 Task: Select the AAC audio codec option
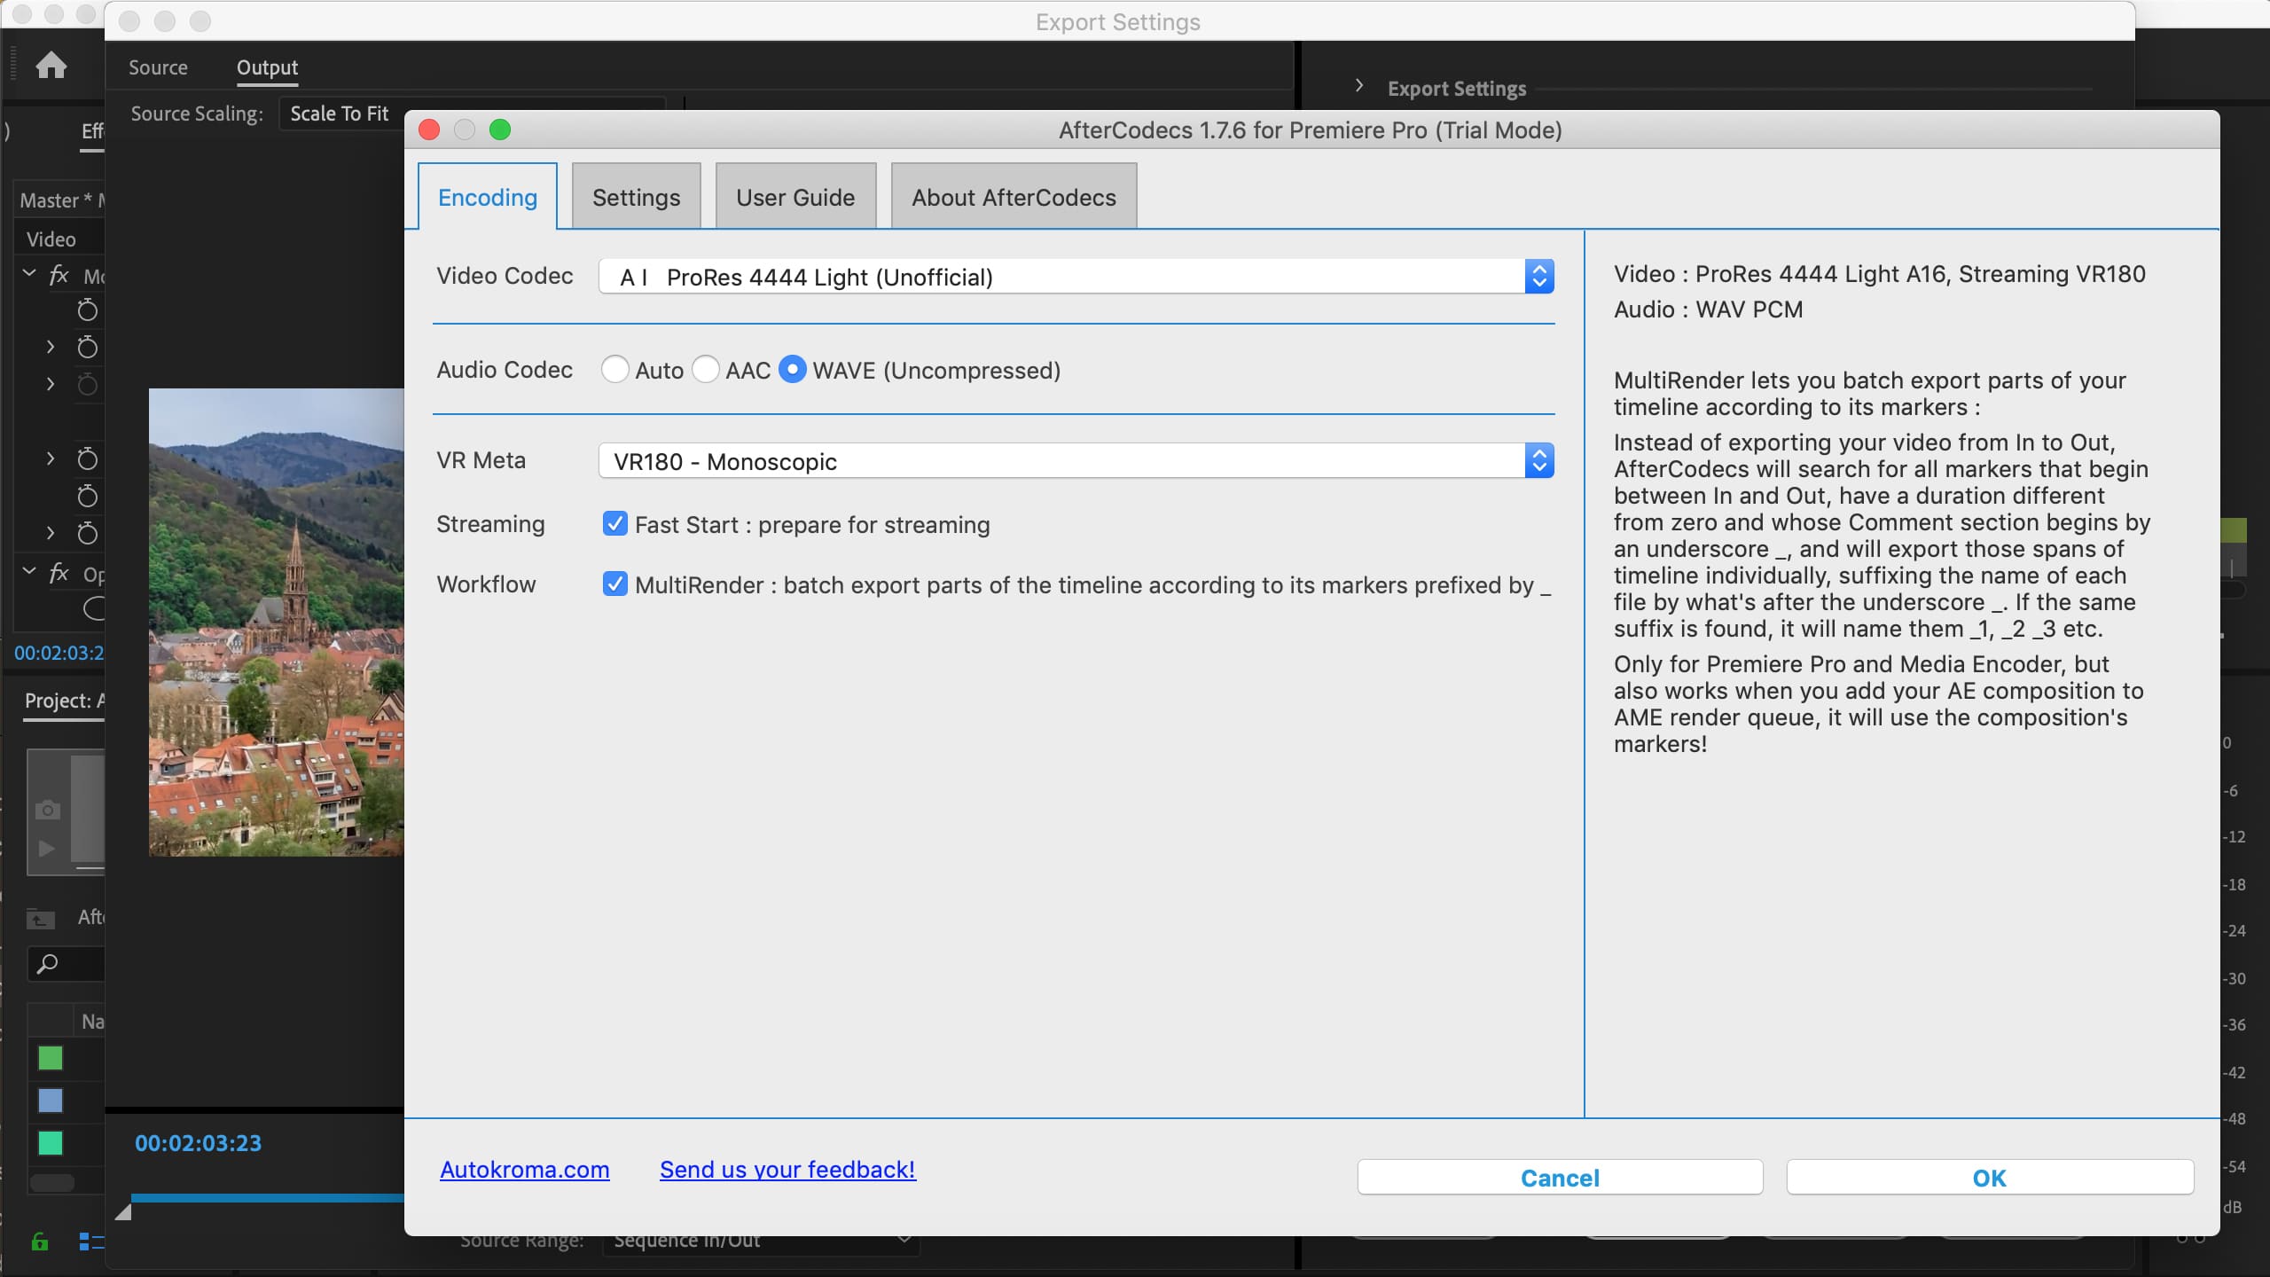click(706, 370)
